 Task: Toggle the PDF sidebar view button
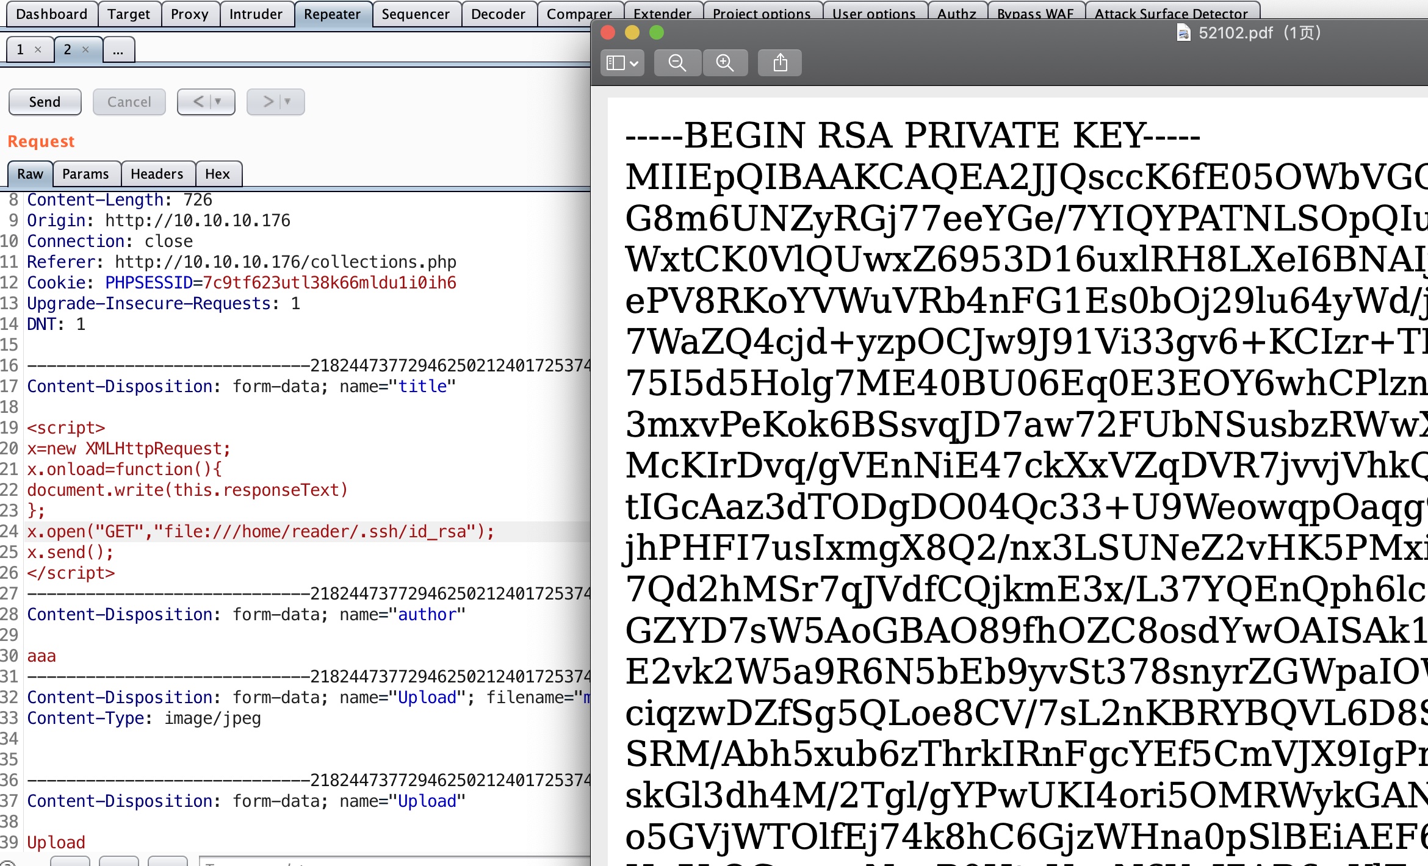coord(616,63)
